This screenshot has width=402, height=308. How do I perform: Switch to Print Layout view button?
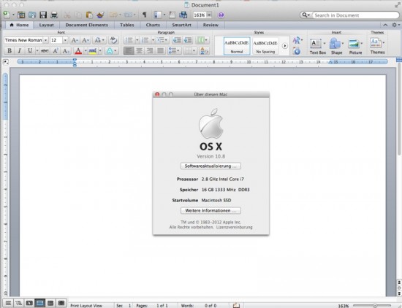pyautogui.click(x=39, y=303)
